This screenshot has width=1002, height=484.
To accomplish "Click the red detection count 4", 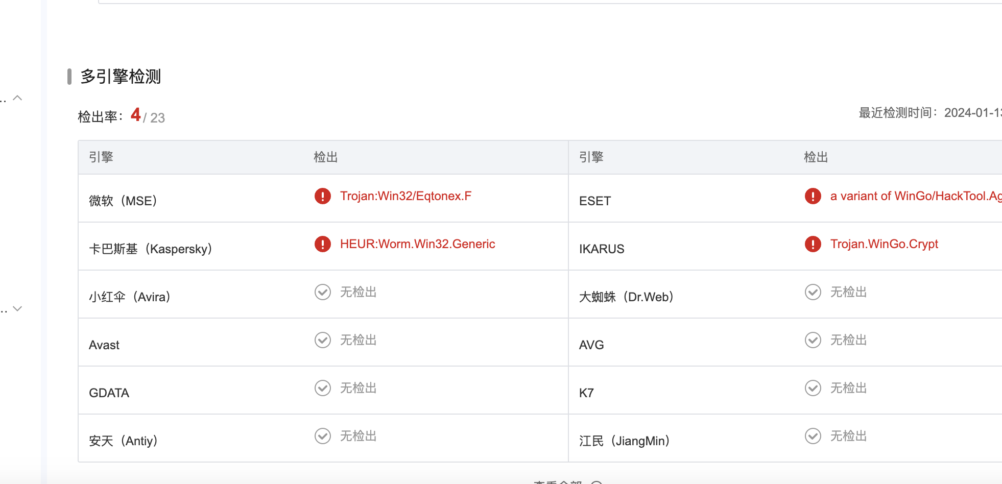I will (x=136, y=115).
